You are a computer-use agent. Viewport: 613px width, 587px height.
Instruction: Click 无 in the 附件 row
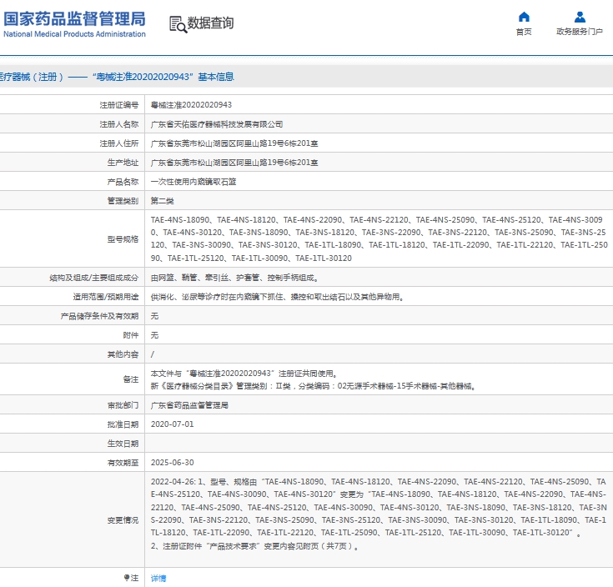click(154, 335)
